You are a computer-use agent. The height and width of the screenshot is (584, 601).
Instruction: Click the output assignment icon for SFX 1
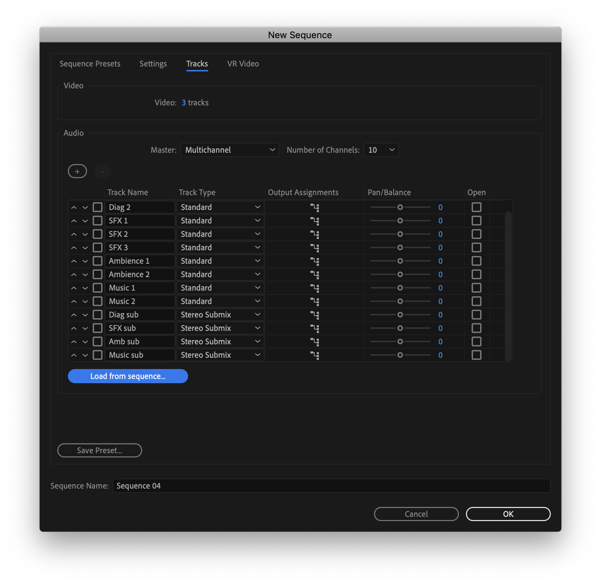pyautogui.click(x=315, y=221)
